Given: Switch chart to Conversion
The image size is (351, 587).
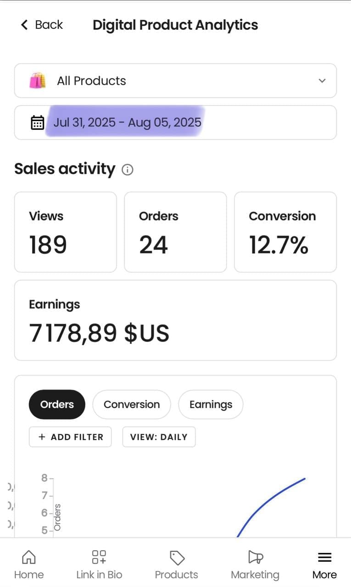Looking at the screenshot, I should (132, 404).
